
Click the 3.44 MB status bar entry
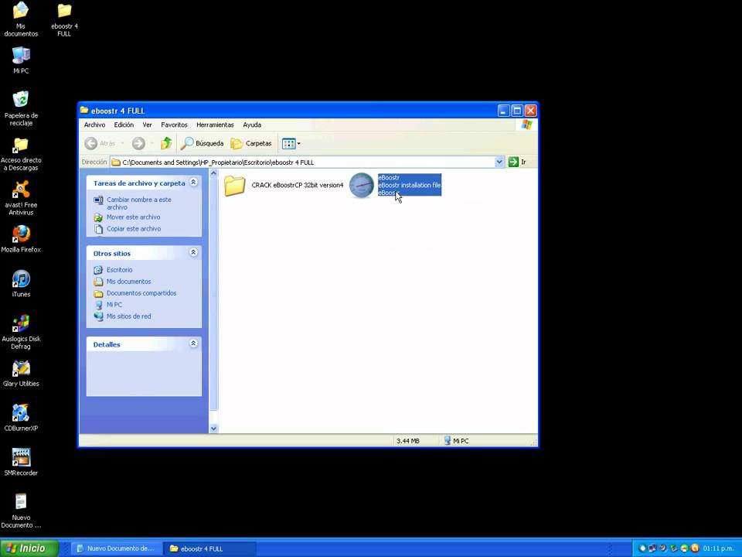[408, 441]
